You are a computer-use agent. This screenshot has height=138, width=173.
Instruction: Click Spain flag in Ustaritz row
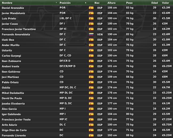91,50
